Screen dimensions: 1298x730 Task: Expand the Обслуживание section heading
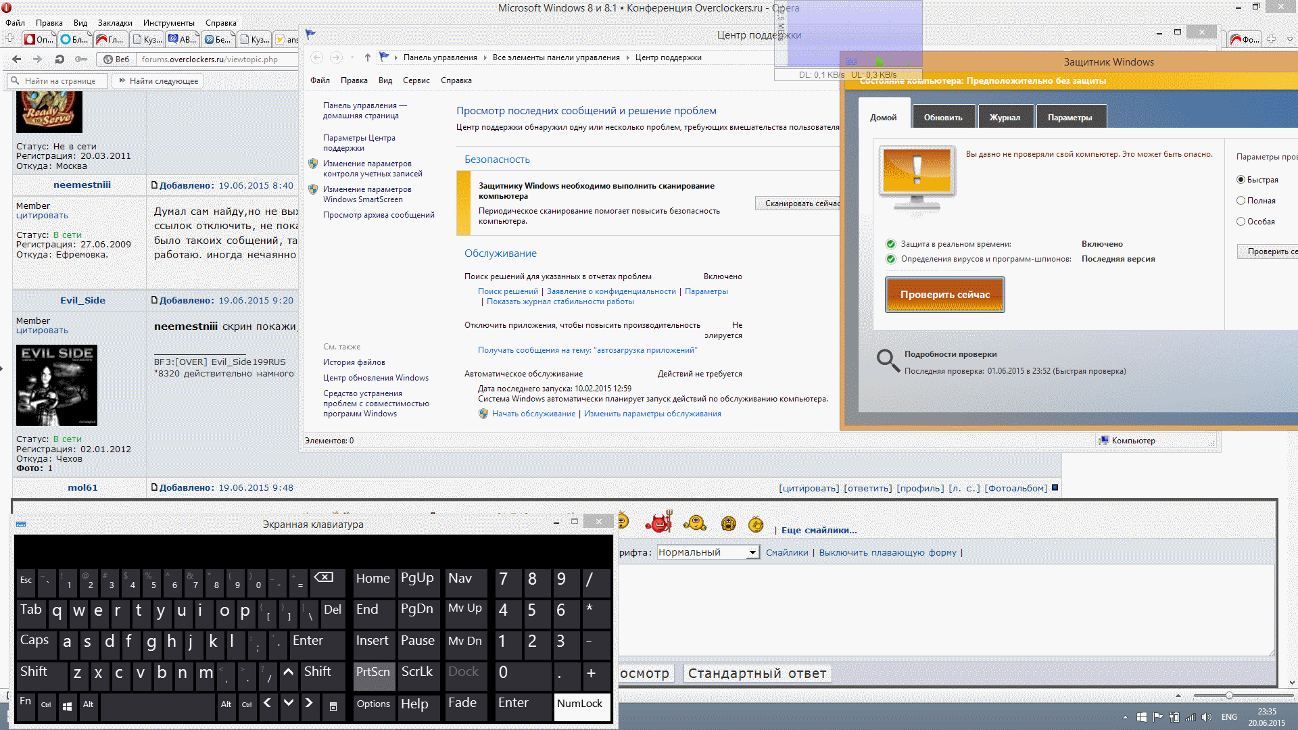500,253
